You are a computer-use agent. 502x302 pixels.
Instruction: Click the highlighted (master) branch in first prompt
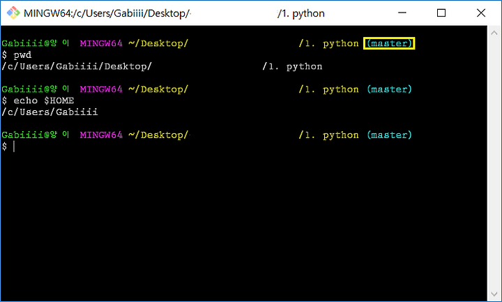(x=389, y=43)
